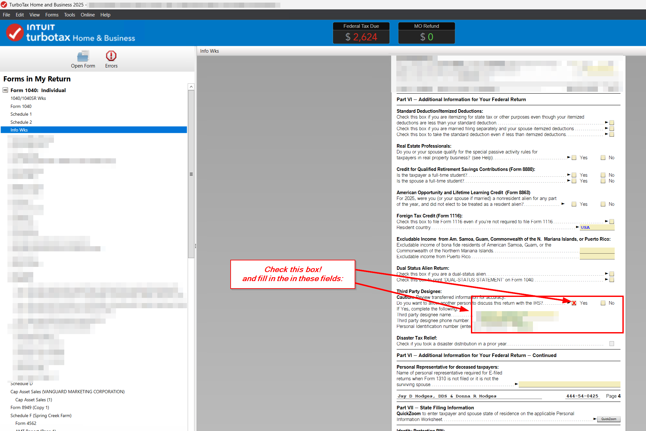Uncheck Yes for Third Party Designee
This screenshot has height=431, width=646.
pyautogui.click(x=574, y=303)
